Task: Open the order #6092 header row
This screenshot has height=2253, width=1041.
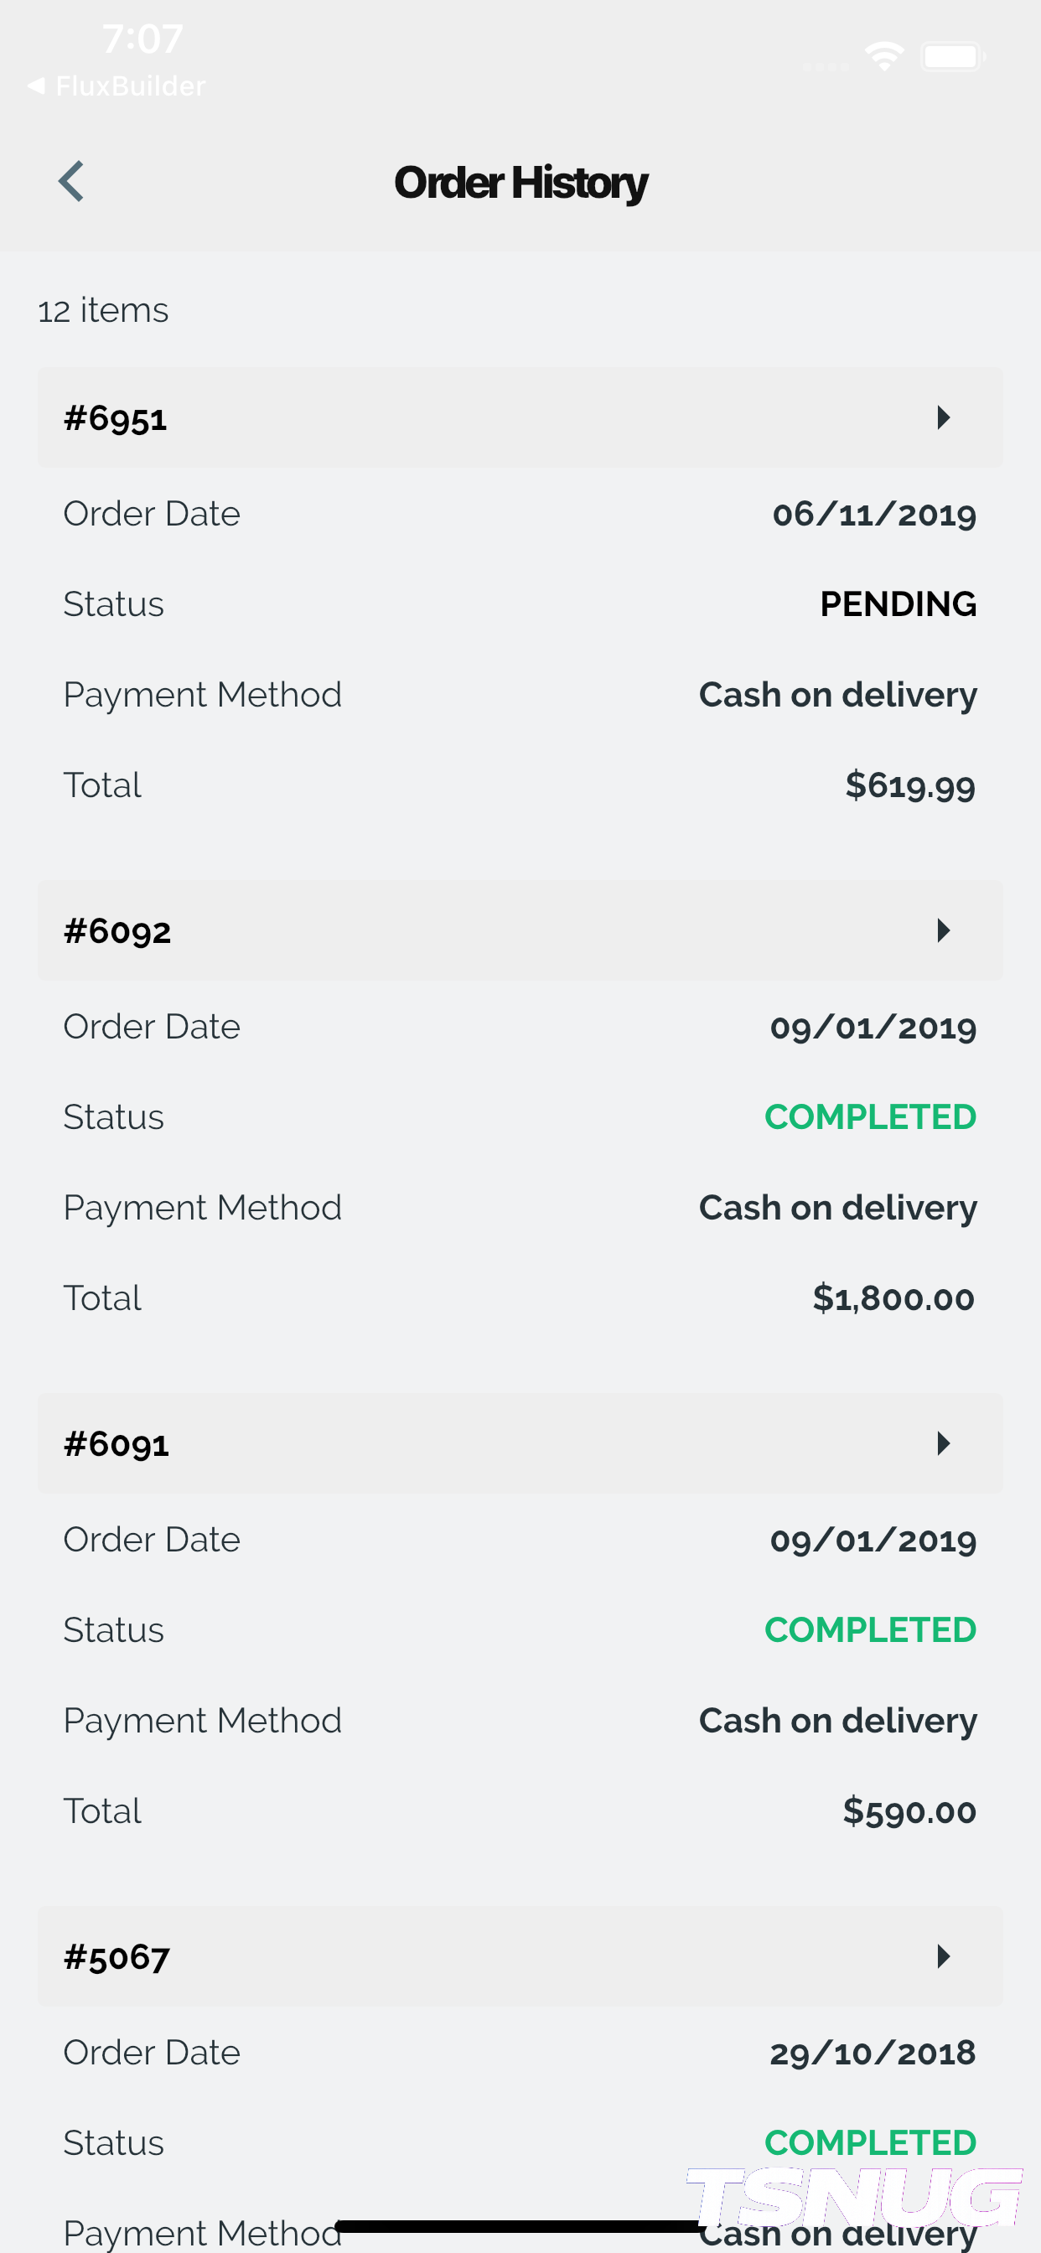Action: tap(520, 930)
